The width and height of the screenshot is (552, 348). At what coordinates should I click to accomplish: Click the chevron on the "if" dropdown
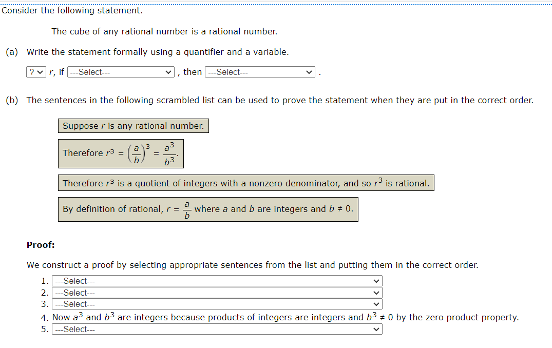tap(168, 72)
